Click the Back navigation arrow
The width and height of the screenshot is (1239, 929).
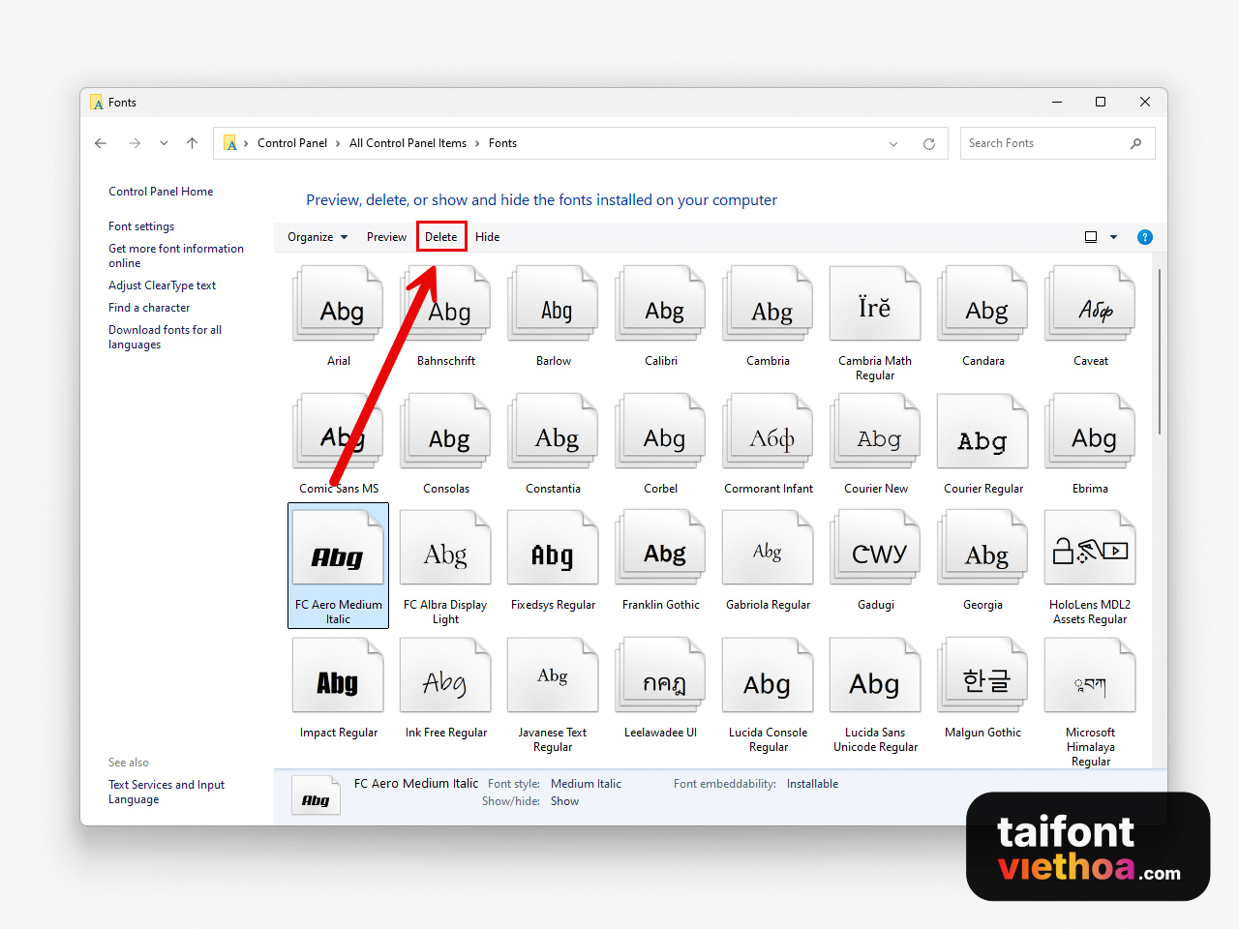(101, 143)
